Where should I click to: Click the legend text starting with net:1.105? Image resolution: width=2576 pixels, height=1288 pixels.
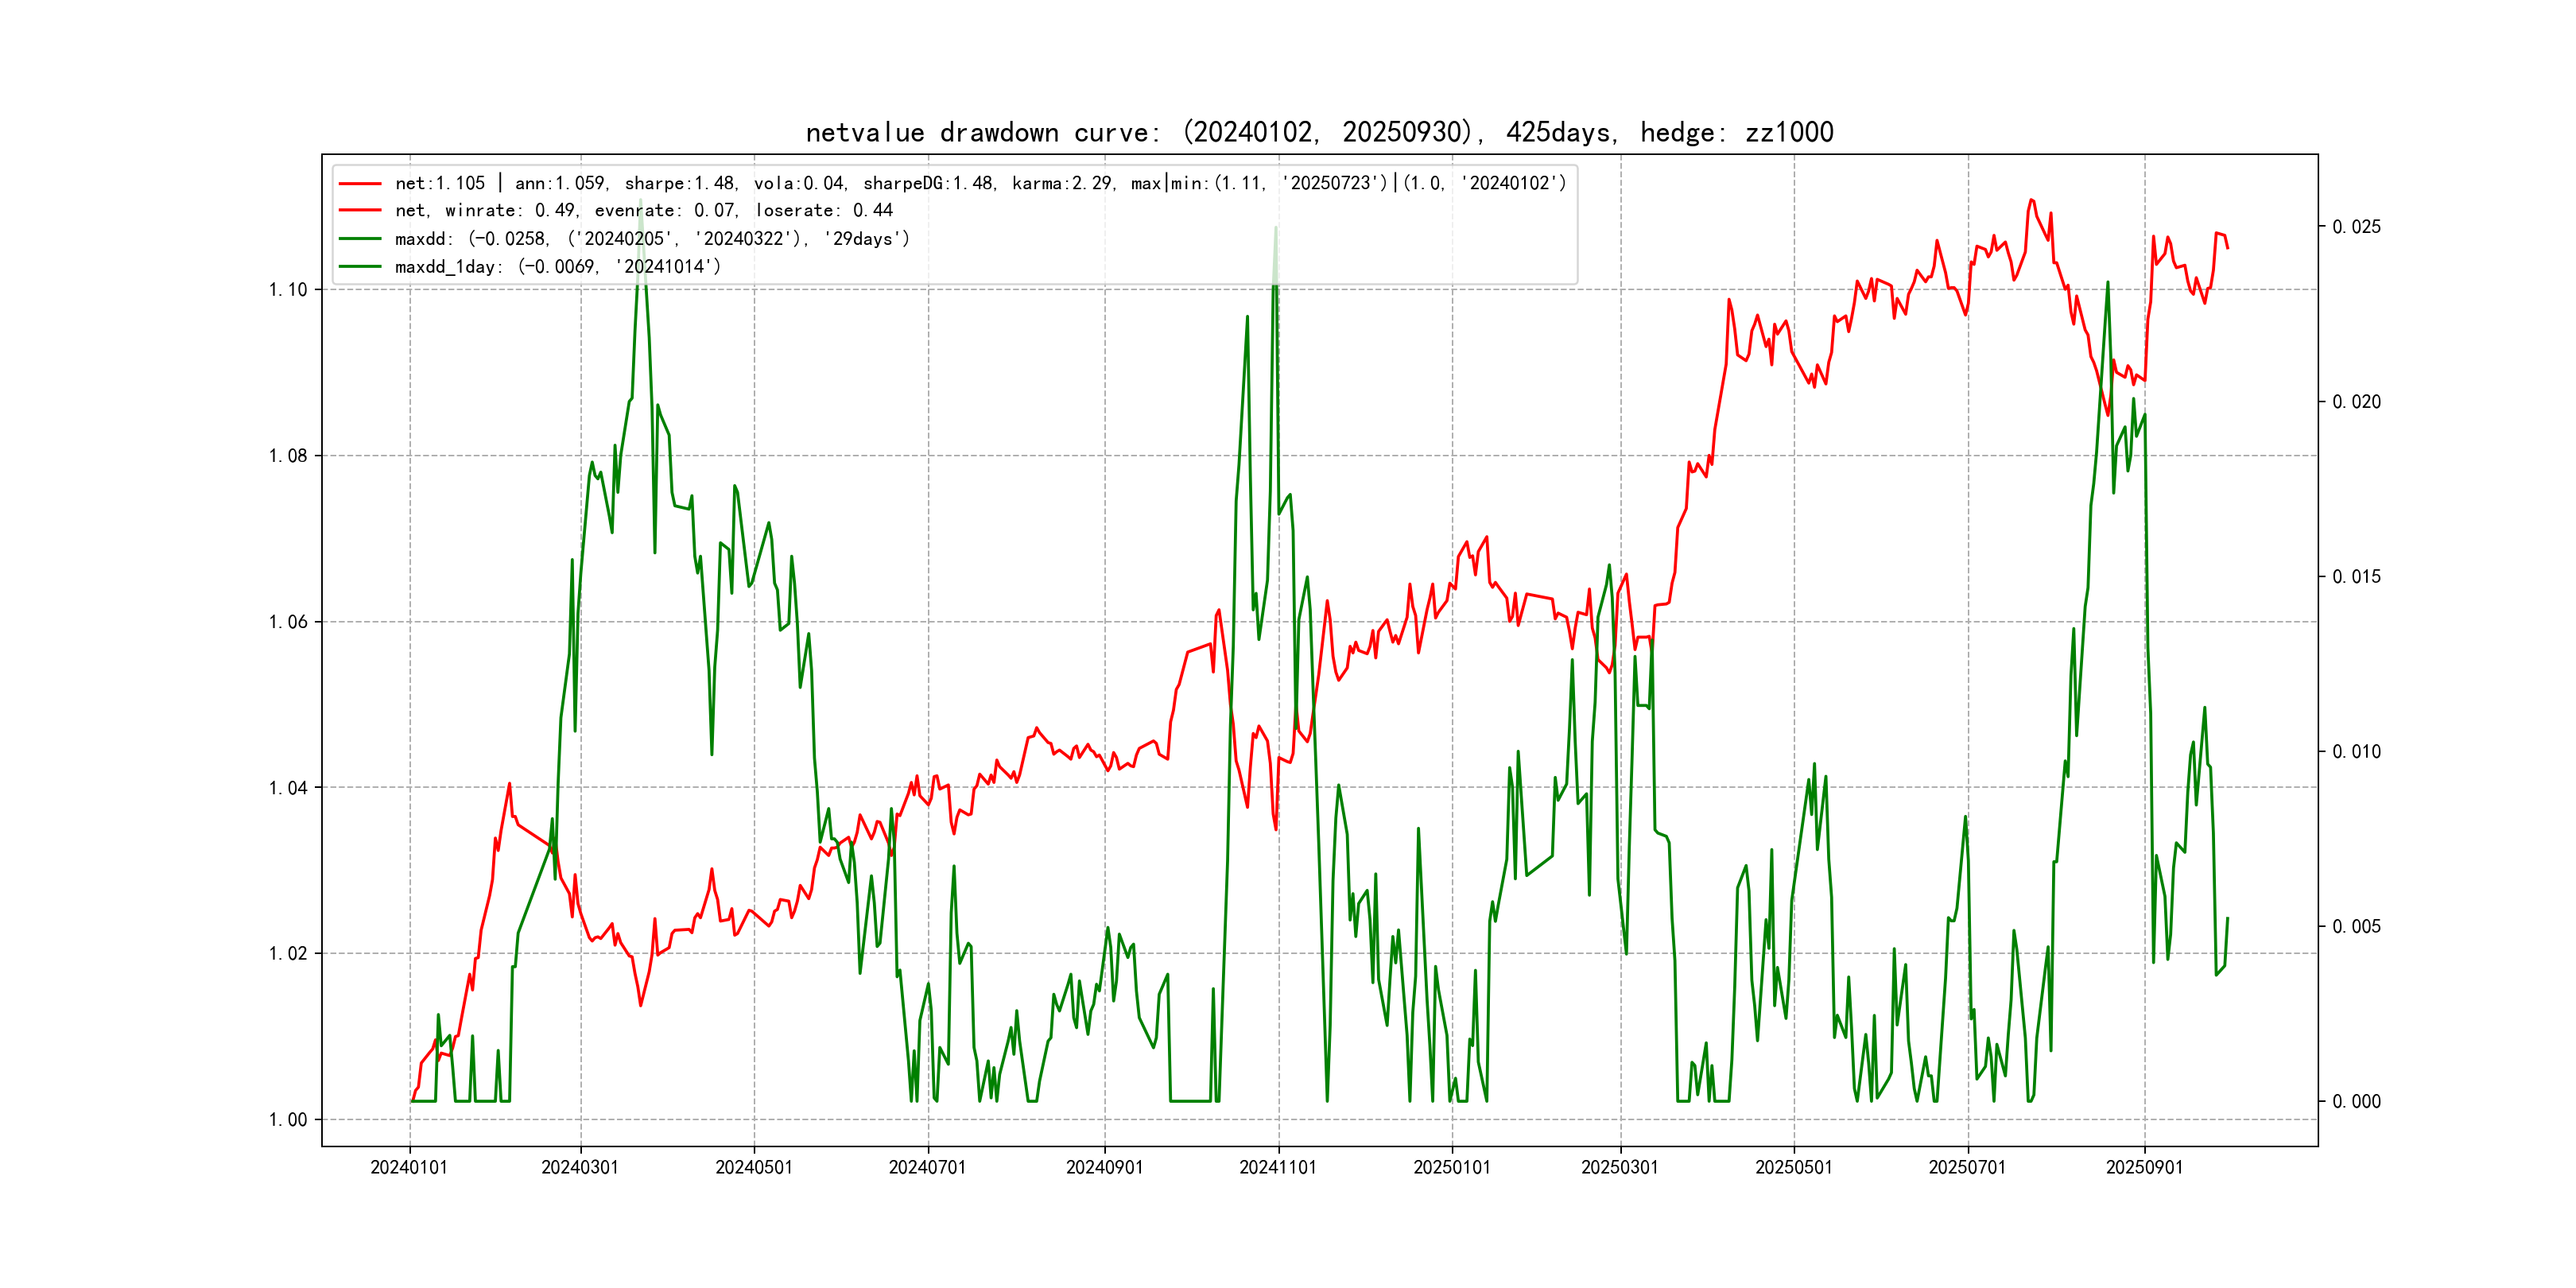point(980,184)
